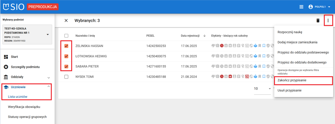
Task: Click the POLPOL1 user account avatar
Action: [311, 7]
